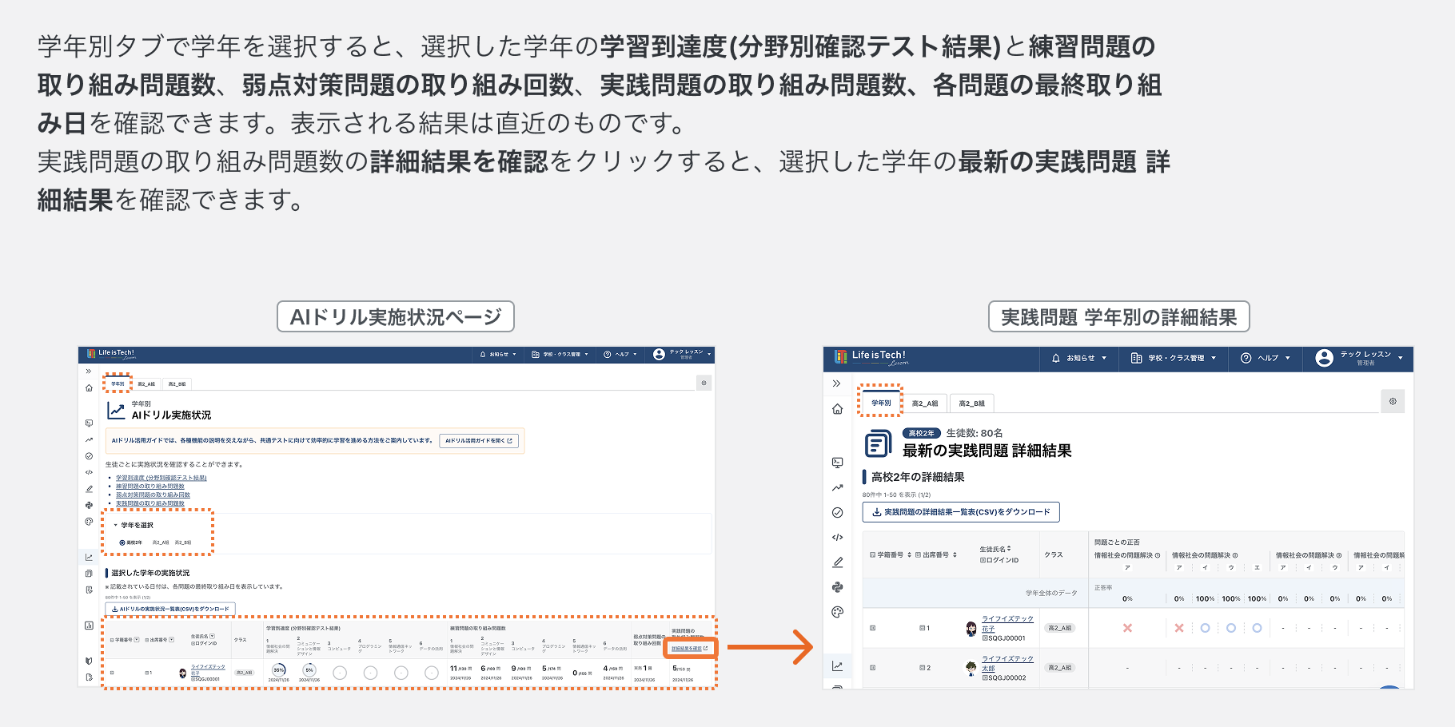Open check-circle icon in right screenshot sidebar
This screenshot has width=1455, height=727.
837,512
